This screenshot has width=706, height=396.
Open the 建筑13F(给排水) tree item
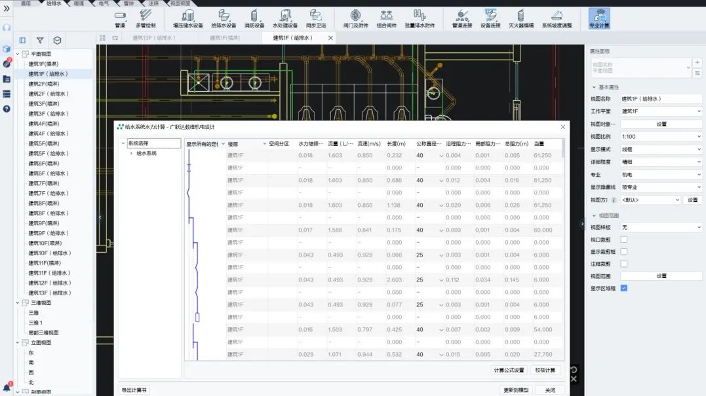pos(50,293)
